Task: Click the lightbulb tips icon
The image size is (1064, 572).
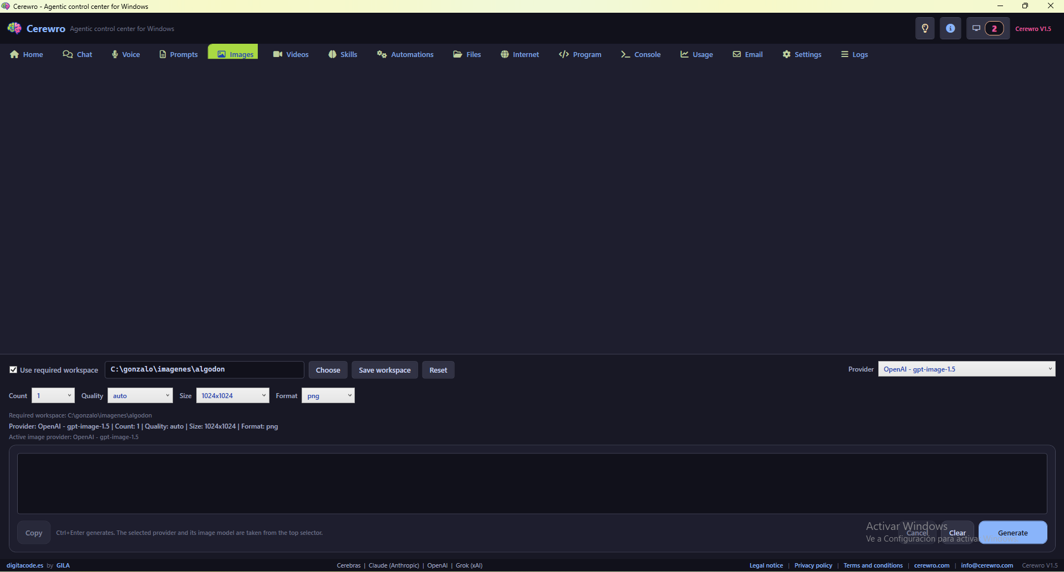Action: click(x=924, y=28)
